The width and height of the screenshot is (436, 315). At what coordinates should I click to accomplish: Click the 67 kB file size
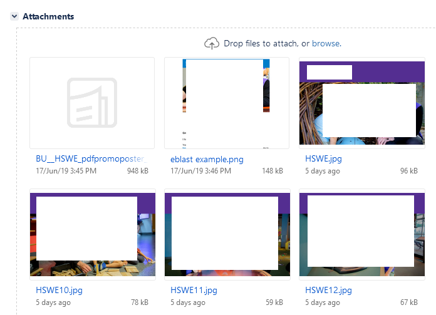pyautogui.click(x=408, y=302)
